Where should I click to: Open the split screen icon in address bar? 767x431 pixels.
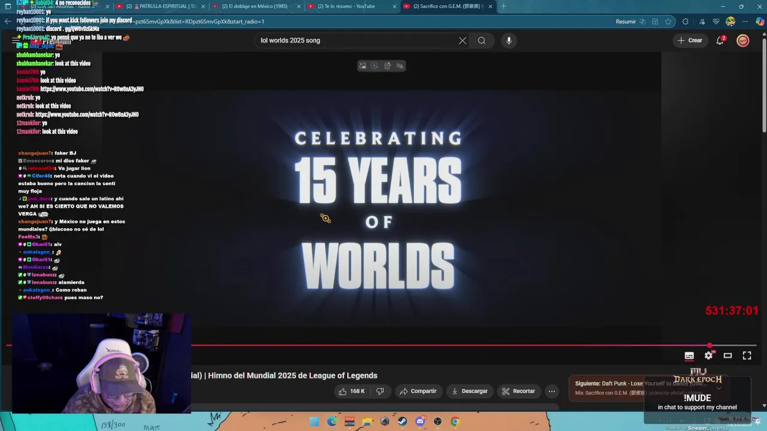tap(655, 22)
